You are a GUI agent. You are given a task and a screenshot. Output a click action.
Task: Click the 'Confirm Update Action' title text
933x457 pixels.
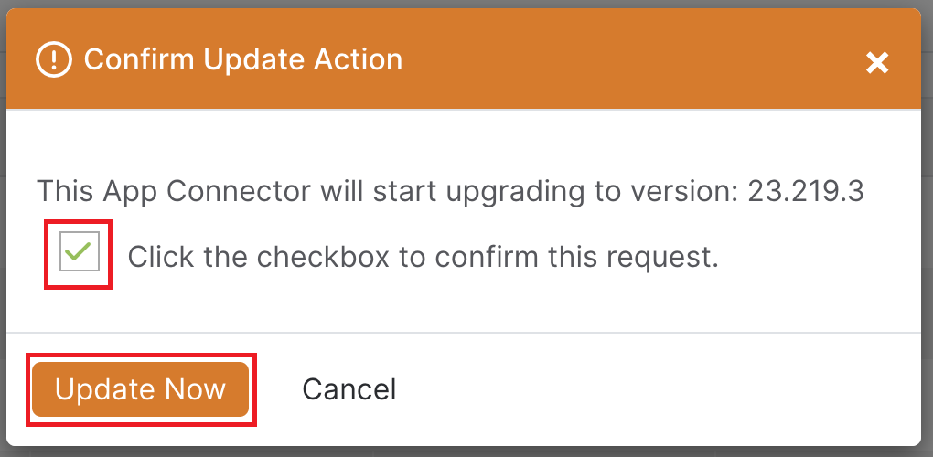click(242, 59)
